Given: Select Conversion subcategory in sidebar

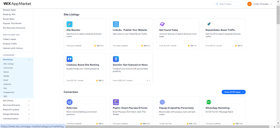Looking at the screenshot, I should (x=8, y=68).
